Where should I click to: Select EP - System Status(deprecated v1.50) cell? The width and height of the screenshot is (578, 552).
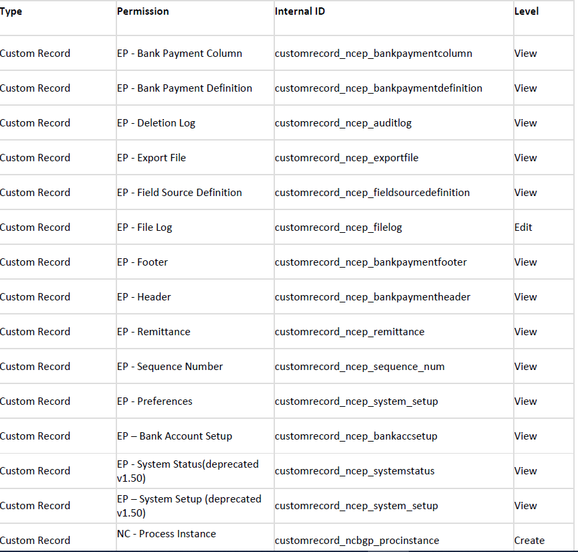pyautogui.click(x=187, y=471)
